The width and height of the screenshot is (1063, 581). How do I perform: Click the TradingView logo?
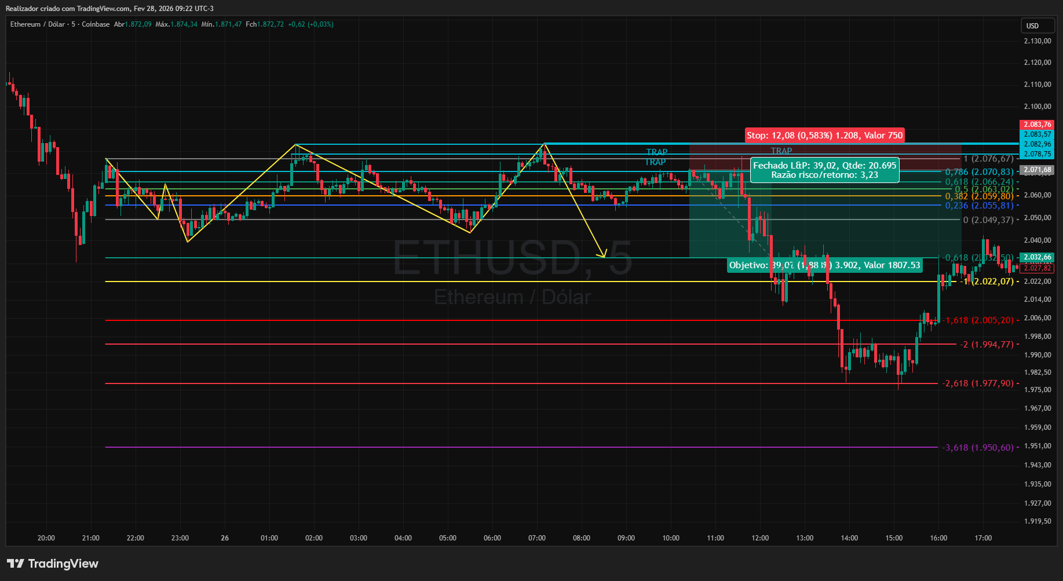click(53, 564)
